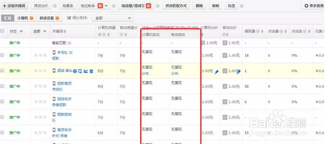Click the help icon beside 智能匹配

click(x=69, y=43)
